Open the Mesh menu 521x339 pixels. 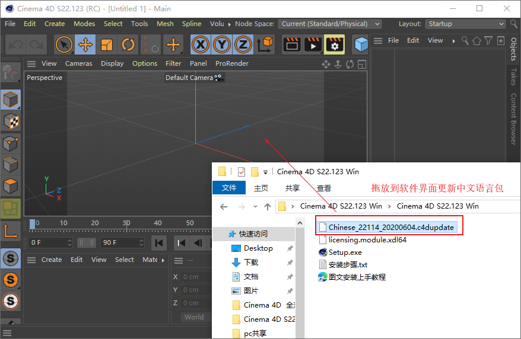(165, 24)
